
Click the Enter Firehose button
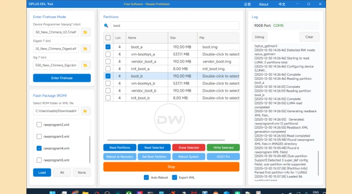pyautogui.click(x=62, y=78)
